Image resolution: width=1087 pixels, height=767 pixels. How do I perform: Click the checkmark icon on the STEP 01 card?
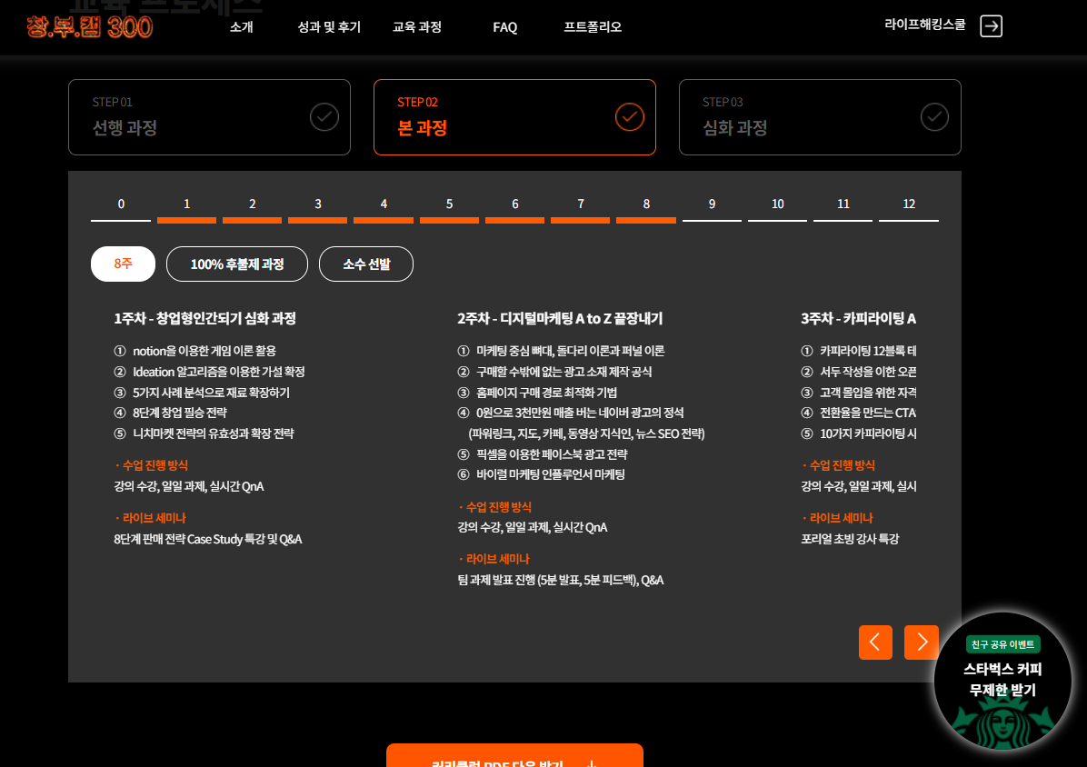tap(324, 117)
